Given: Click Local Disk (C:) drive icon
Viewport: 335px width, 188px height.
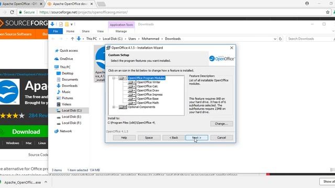Looking at the screenshot, I should coord(59,110).
